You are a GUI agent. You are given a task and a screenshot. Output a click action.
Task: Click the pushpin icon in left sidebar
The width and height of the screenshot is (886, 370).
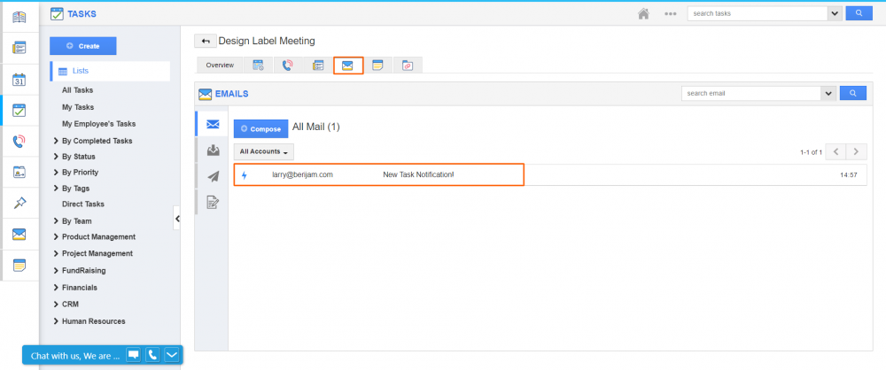[x=19, y=203]
